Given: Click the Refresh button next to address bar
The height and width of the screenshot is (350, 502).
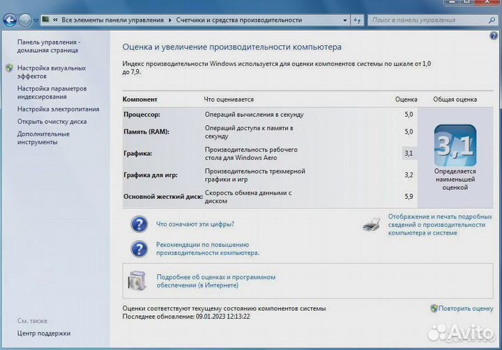Looking at the screenshot, I should click(357, 20).
